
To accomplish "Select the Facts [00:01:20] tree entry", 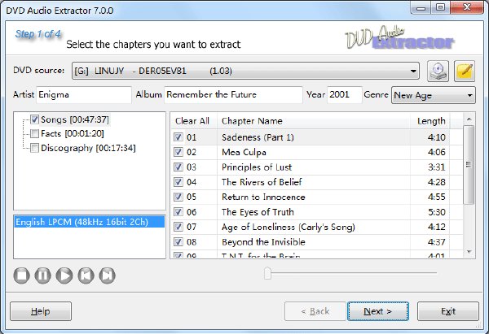I will [x=73, y=134].
